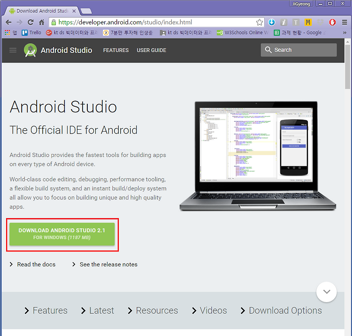Screen dimensions: 352x336
Task: Click the Android Studio logo icon
Action: [x=31, y=50]
